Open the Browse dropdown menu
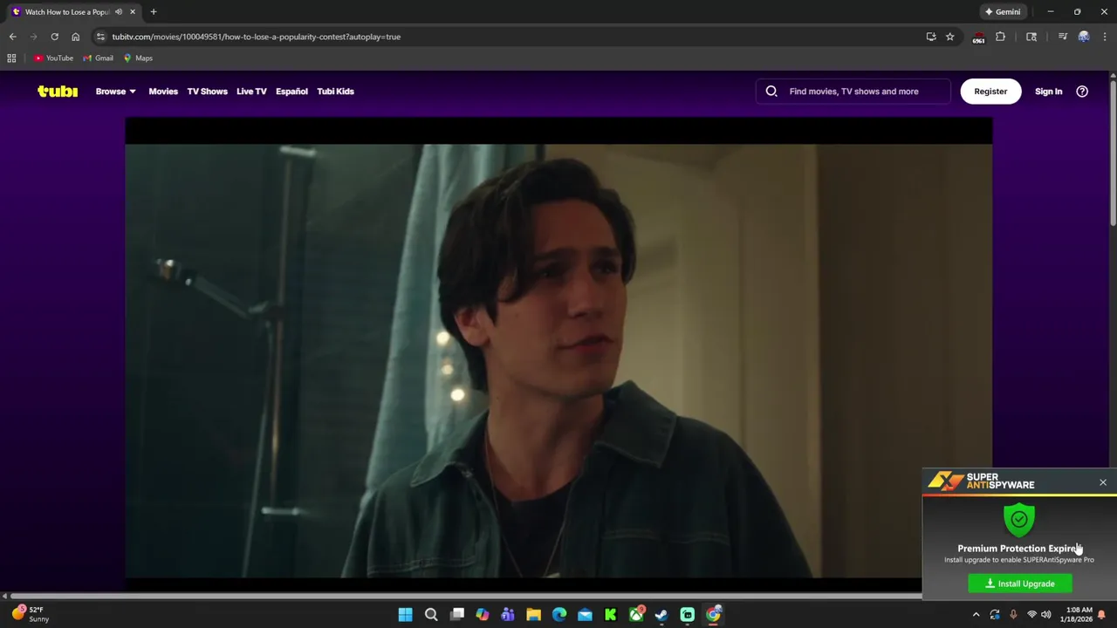The width and height of the screenshot is (1117, 628). point(115,91)
